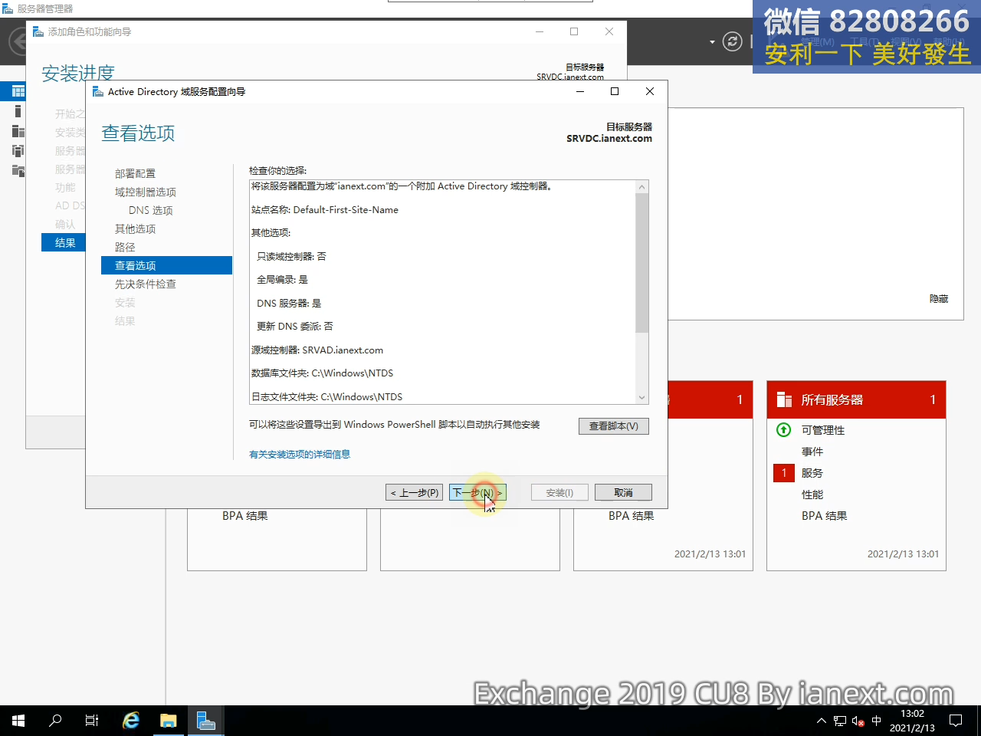Image resolution: width=981 pixels, height=736 pixels.
Task: Click the Hide (隐藏) link in welcome panel
Action: (939, 299)
